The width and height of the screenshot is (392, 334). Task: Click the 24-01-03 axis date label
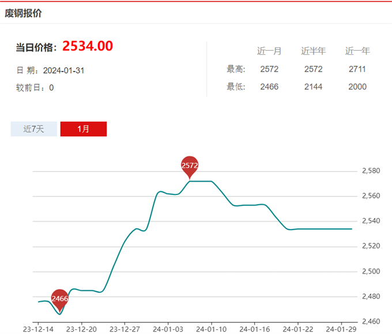click(x=168, y=329)
